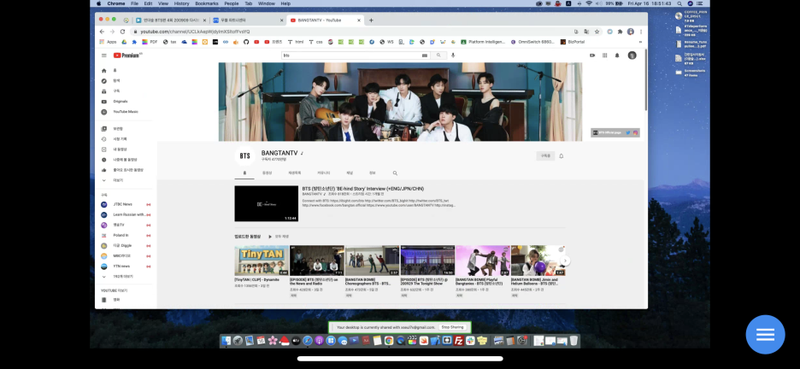Click the Twitter icon on the channel banner
Screen dimensions: 800x369
tap(628, 132)
